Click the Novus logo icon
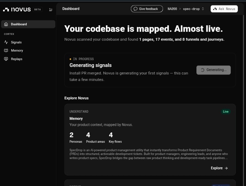Screen dimensions: 246x186 pos(6,10)
